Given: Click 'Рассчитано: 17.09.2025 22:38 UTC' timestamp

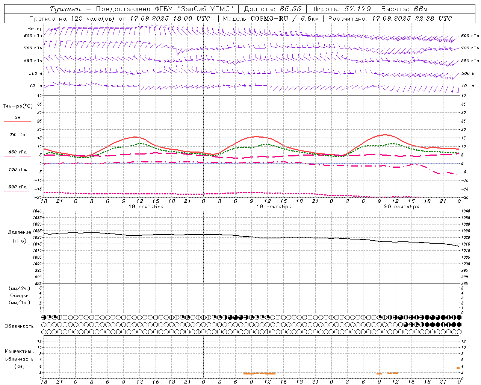Looking at the screenshot, I should [390, 18].
